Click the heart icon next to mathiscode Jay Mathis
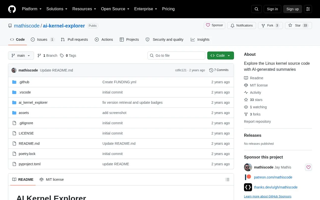Viewport: 320px width, 200px height. [x=308, y=167]
